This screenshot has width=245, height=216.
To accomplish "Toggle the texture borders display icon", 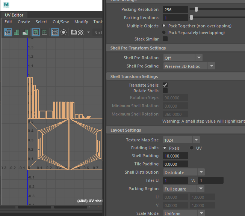I will coord(36,32).
